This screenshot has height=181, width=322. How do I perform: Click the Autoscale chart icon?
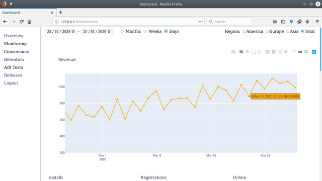coord(280,52)
